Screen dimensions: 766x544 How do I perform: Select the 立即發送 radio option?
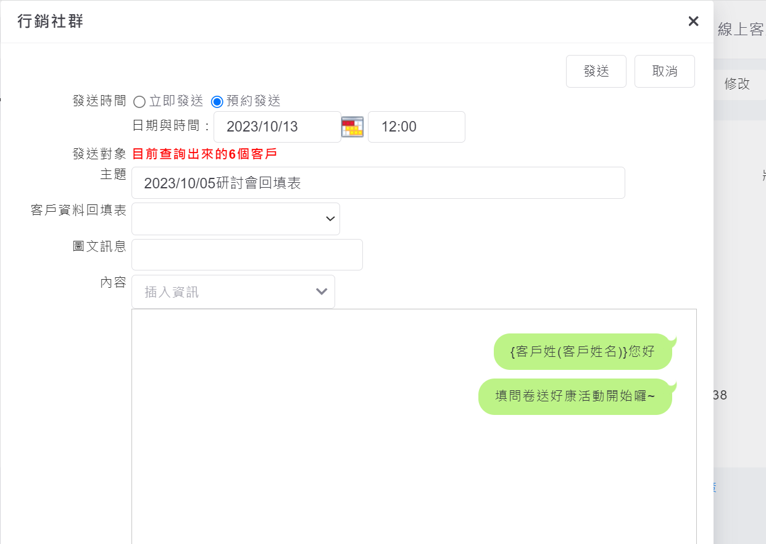139,101
